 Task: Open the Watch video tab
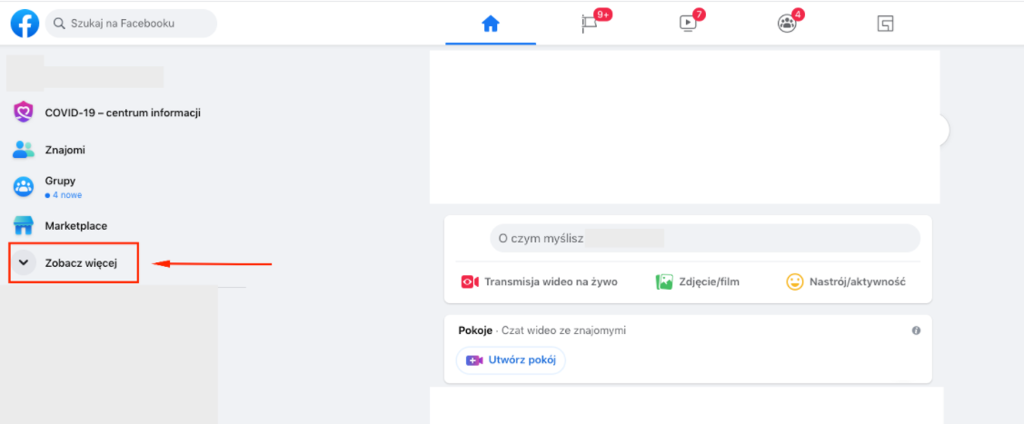[688, 25]
